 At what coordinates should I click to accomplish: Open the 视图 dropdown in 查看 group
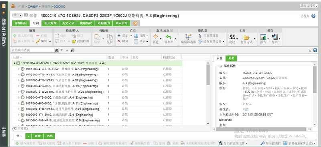141,36
